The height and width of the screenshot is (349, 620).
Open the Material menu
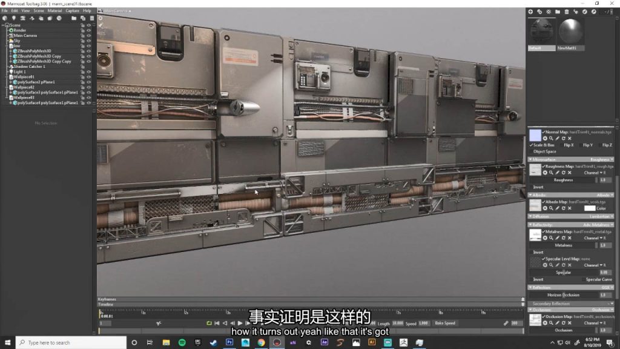[x=54, y=10]
